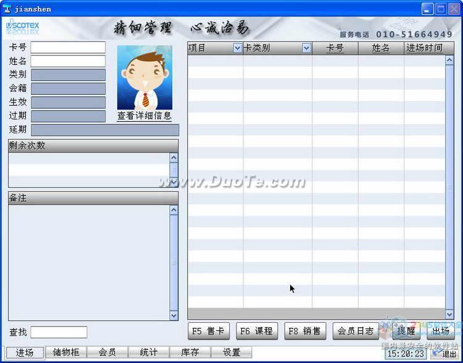The width and height of the screenshot is (463, 363).
Task: Click the 备注 panel header
Action: [x=93, y=198]
